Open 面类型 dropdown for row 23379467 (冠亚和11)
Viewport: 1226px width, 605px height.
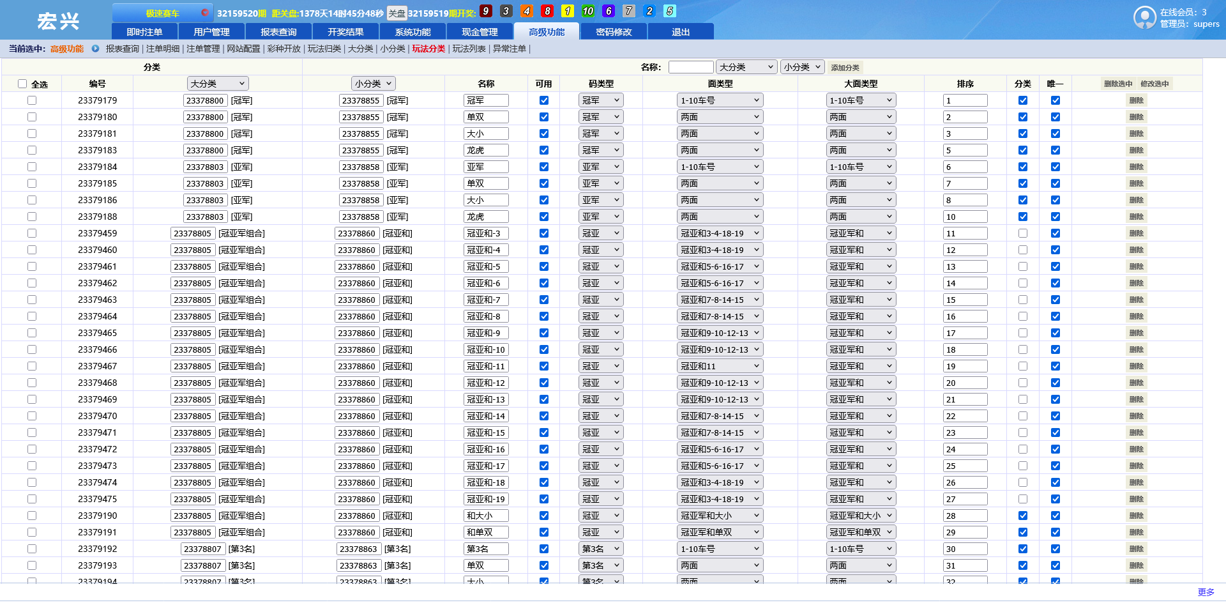pyautogui.click(x=720, y=366)
